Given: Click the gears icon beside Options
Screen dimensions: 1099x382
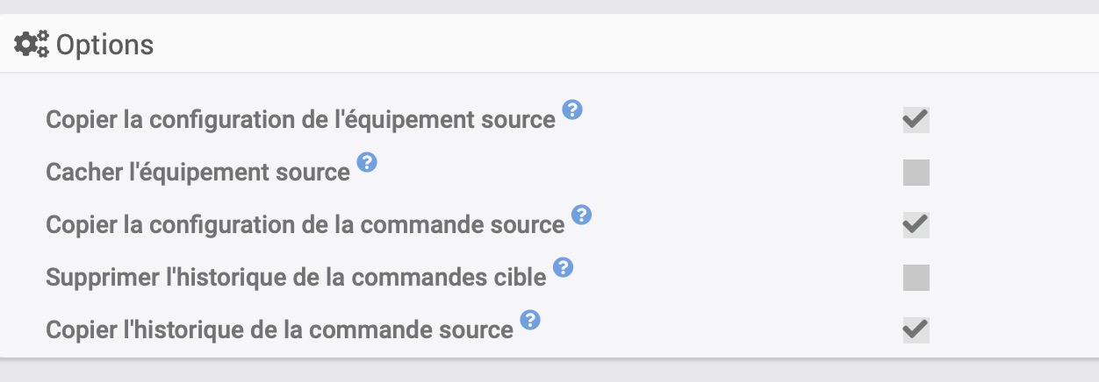Looking at the screenshot, I should click(x=32, y=44).
